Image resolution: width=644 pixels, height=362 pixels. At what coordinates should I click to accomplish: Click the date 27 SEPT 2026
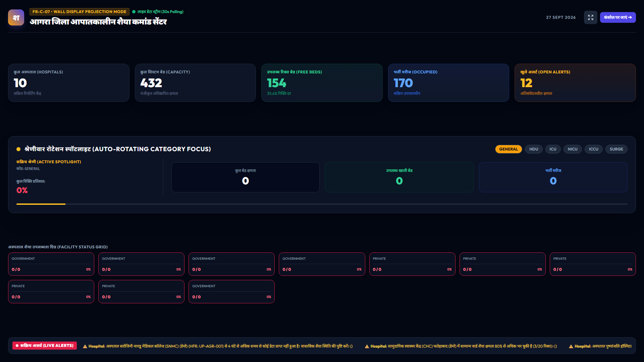click(x=561, y=17)
